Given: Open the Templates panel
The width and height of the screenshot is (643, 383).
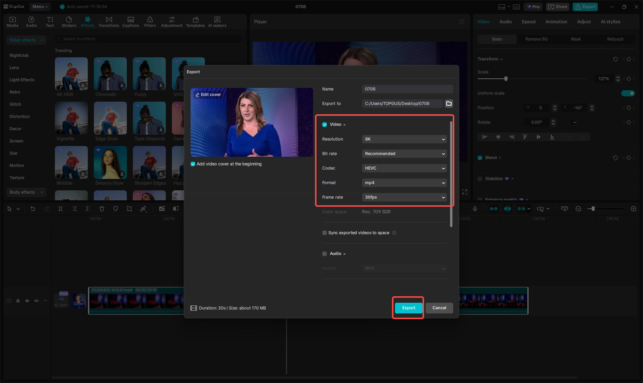Looking at the screenshot, I should [x=195, y=21].
